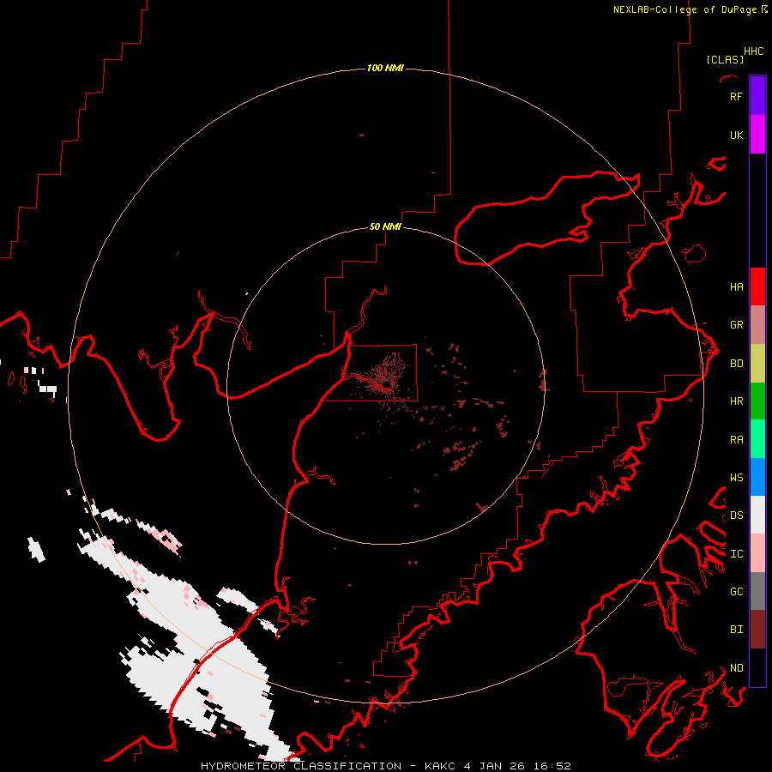
Task: Click the 100 NMI range ring label
Action: (385, 68)
